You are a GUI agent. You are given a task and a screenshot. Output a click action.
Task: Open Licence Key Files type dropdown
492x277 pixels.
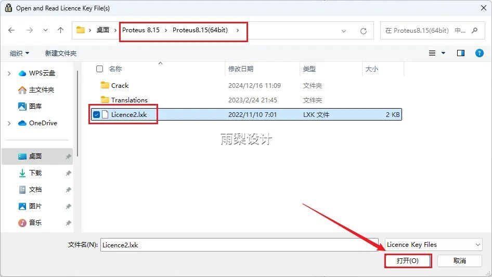[x=434, y=244]
